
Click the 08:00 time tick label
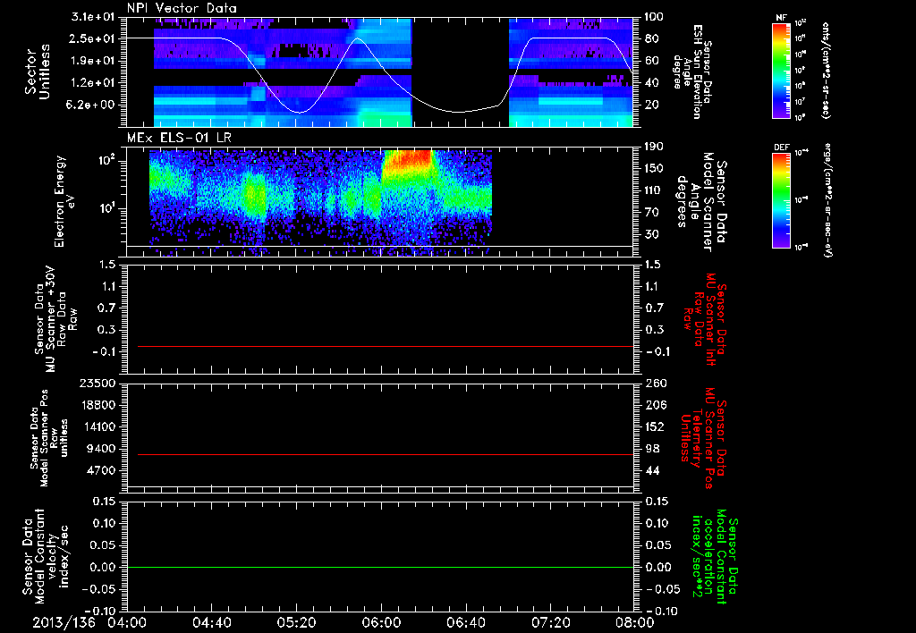tap(635, 622)
